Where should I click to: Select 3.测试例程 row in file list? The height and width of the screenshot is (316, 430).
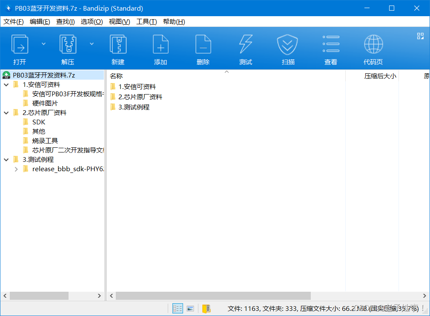point(134,107)
